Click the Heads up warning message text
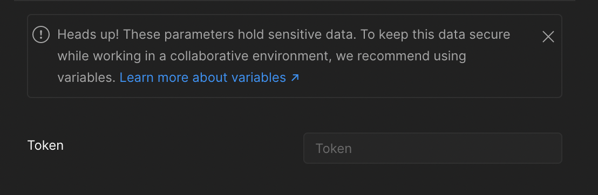This screenshot has width=598, height=195. 284,56
